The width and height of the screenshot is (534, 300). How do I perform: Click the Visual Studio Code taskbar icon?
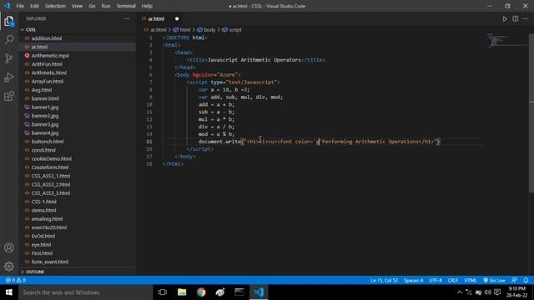point(259,292)
